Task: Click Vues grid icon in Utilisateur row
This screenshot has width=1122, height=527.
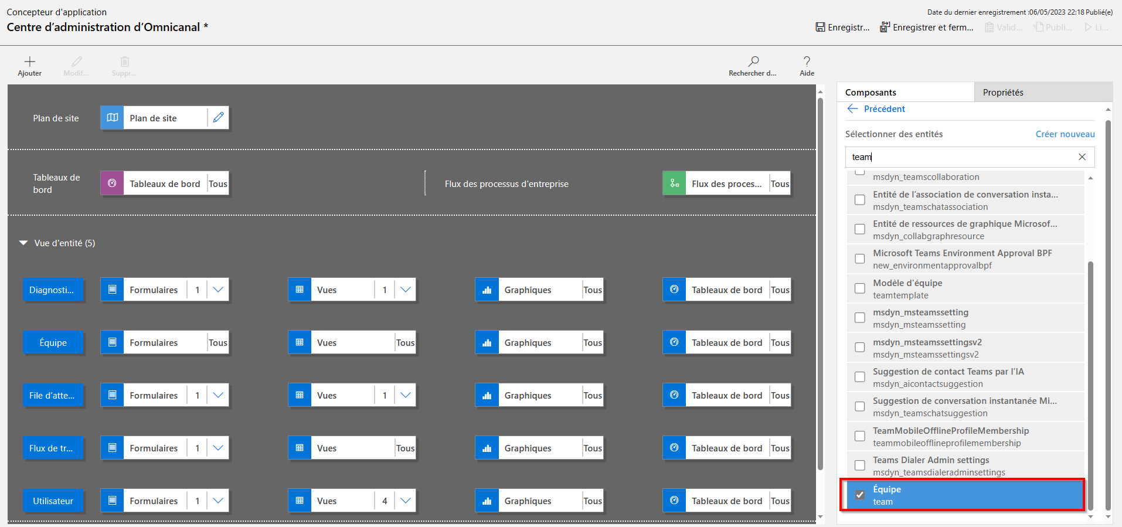Action: [x=300, y=501]
